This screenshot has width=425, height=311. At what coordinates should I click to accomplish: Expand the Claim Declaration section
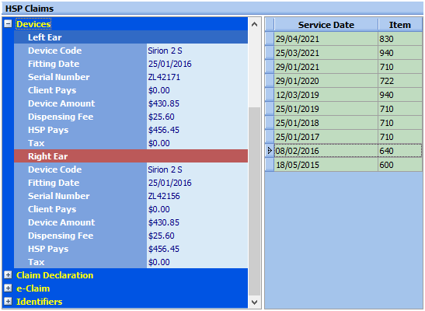pyautogui.click(x=8, y=275)
